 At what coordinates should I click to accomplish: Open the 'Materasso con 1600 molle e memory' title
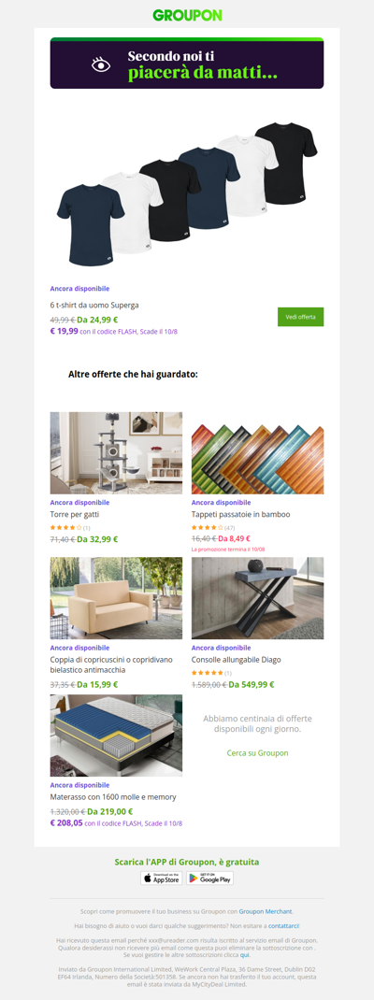[113, 797]
